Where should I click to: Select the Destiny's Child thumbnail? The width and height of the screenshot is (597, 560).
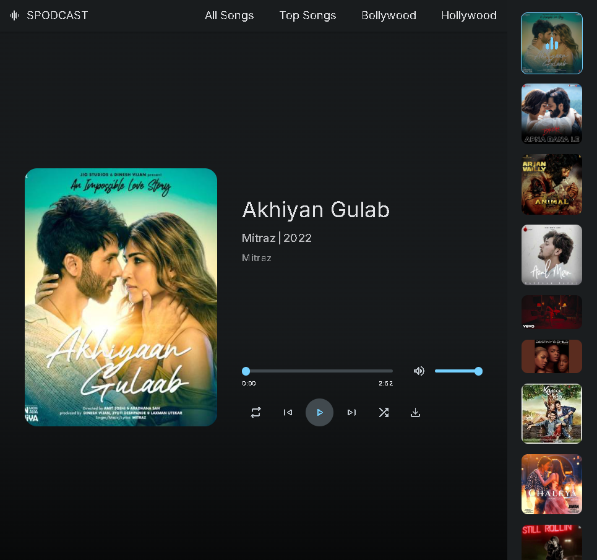click(552, 356)
